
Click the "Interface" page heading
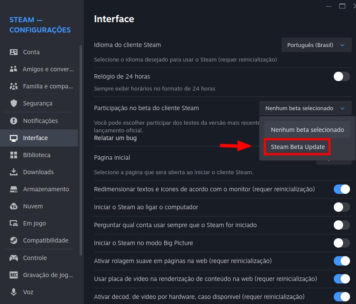[x=114, y=19]
